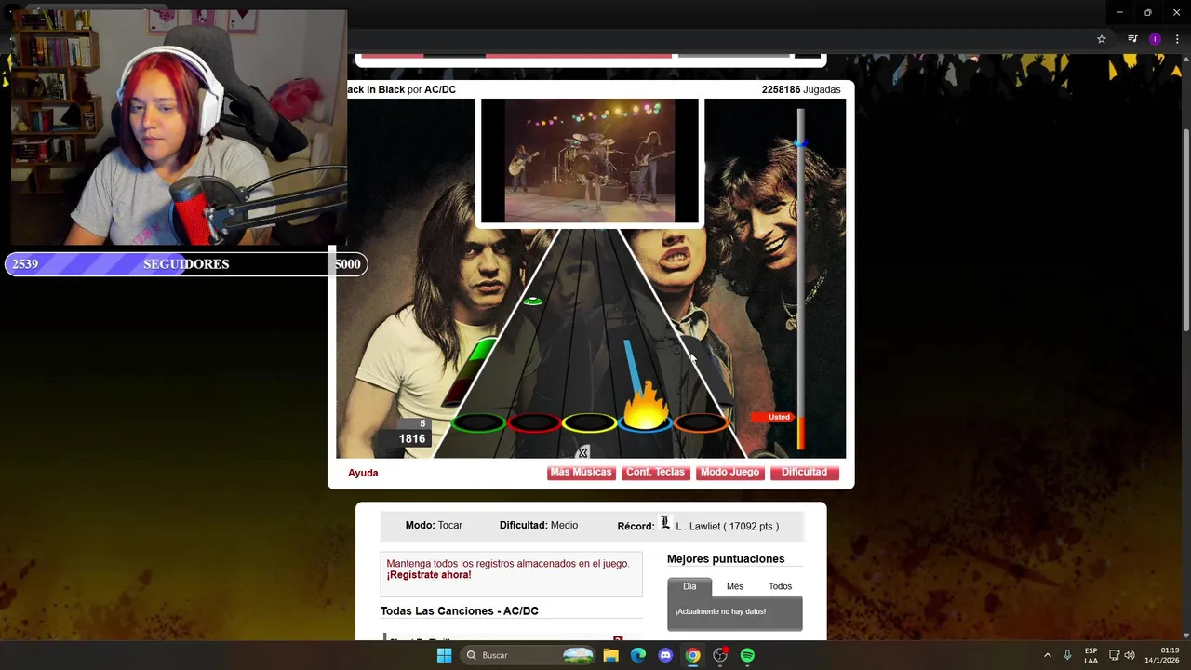Click the page vertical scrollbar thumb
The image size is (1191, 670).
[x=1185, y=228]
